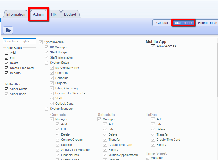Focus the Search user rights field
The height and width of the screenshot is (160, 218).
[19, 41]
